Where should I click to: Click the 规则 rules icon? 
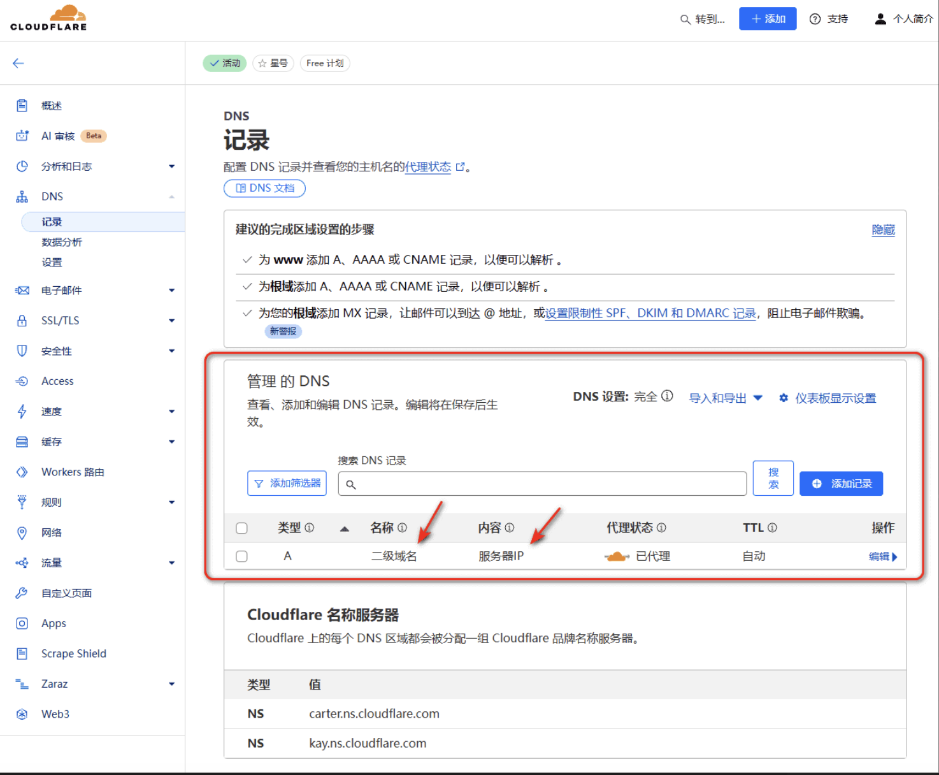click(22, 502)
